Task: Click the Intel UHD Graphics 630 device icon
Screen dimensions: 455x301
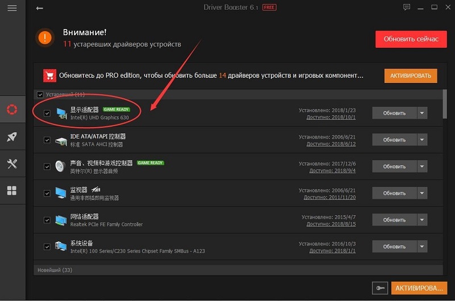Action: pos(61,113)
